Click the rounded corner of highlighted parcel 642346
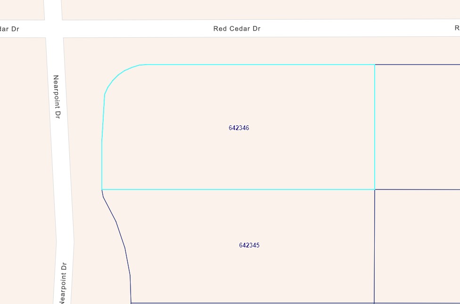The width and height of the screenshot is (460, 304). (x=117, y=75)
